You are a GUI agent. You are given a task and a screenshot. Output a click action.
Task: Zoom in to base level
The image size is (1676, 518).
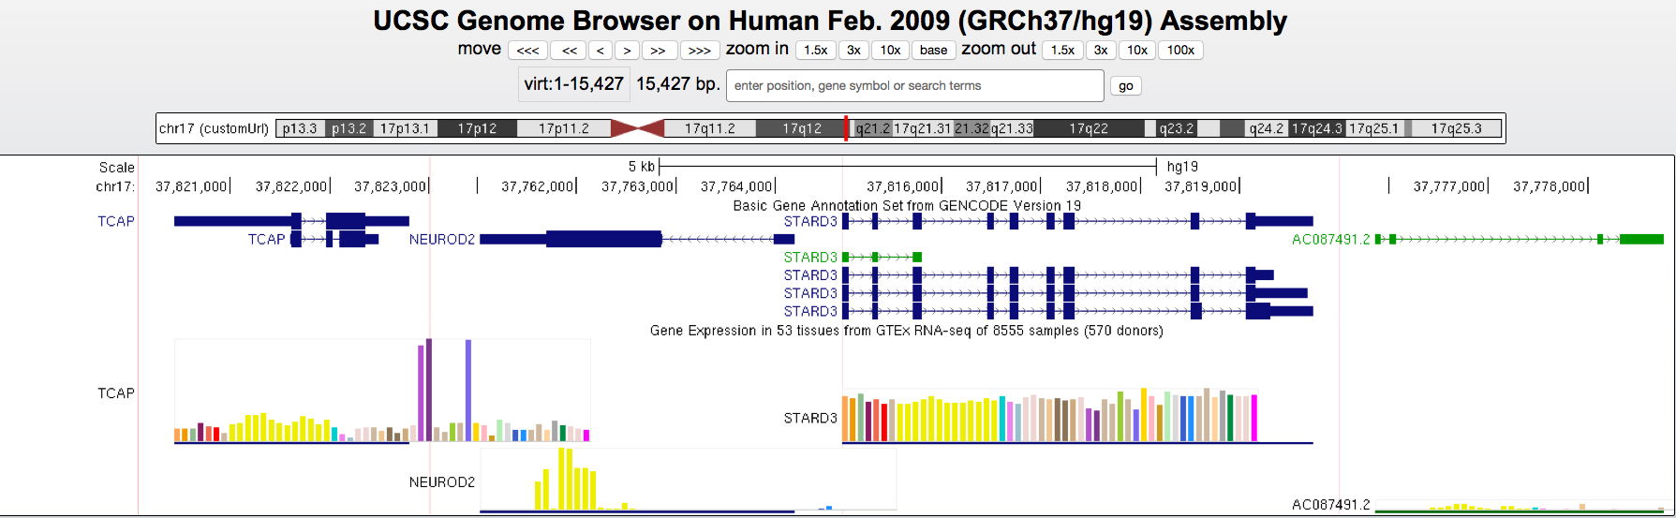[933, 51]
